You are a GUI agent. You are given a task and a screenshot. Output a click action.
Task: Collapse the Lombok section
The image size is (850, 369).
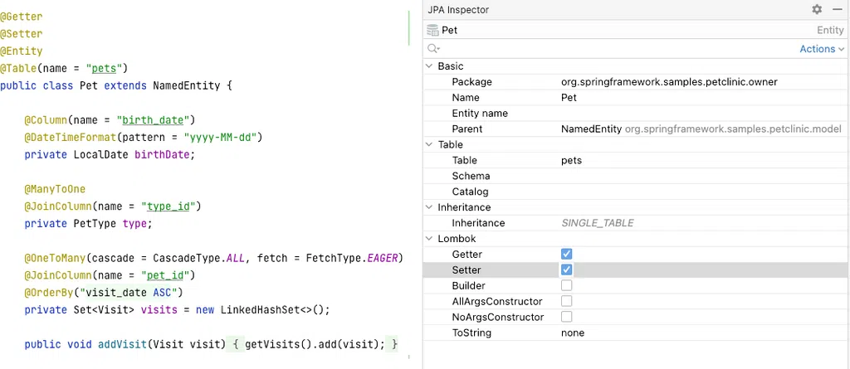click(x=429, y=239)
